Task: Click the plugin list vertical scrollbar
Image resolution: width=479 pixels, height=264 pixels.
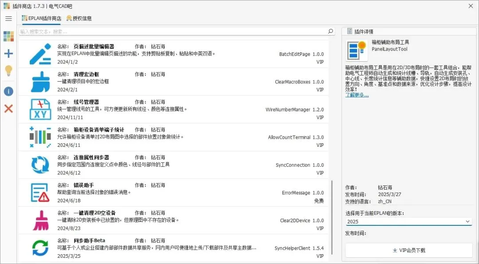Action: click(x=331, y=217)
